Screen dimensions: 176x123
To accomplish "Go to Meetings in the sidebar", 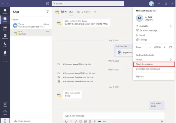I will (x=5, y=36).
